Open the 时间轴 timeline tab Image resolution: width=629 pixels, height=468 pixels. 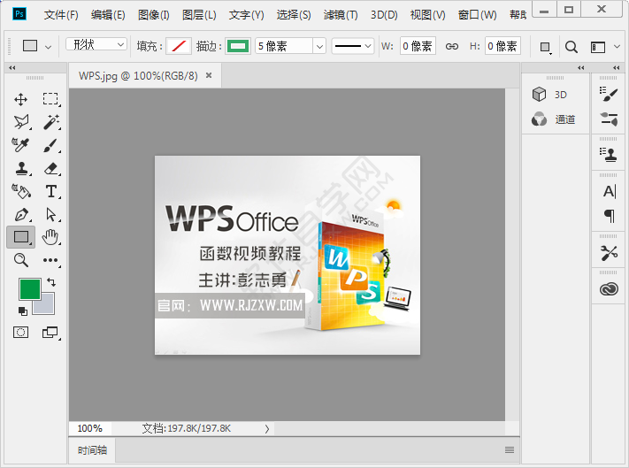[92, 450]
